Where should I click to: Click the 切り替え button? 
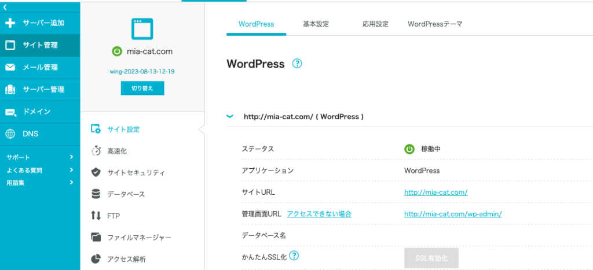(x=142, y=88)
